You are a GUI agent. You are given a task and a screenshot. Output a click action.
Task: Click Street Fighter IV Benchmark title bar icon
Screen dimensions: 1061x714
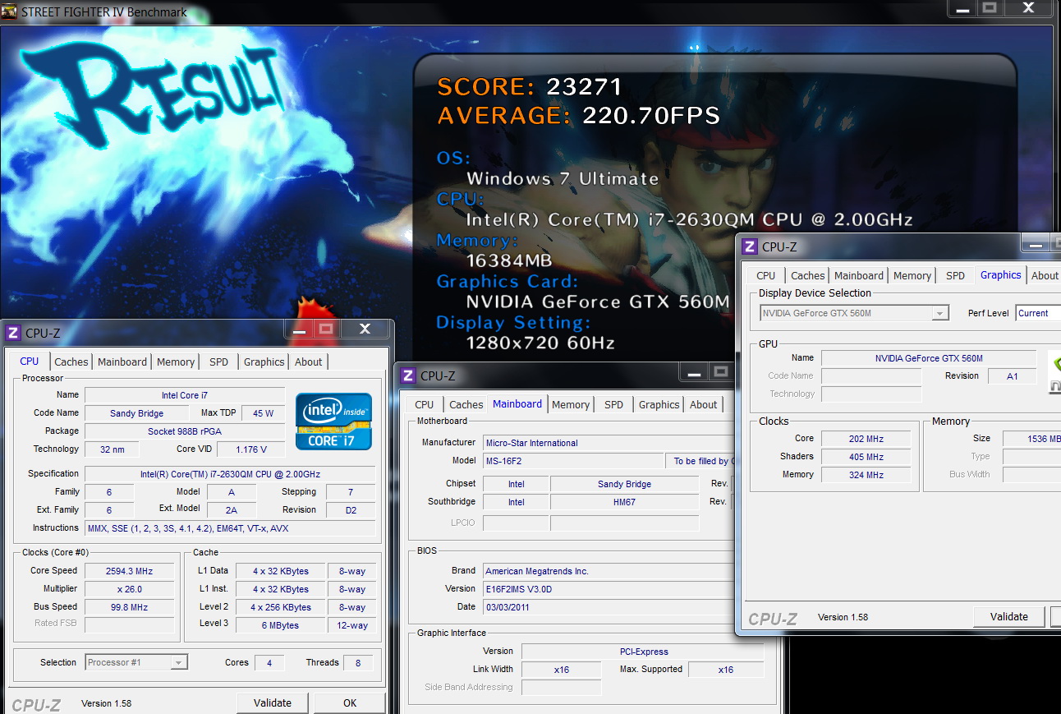click(9, 12)
